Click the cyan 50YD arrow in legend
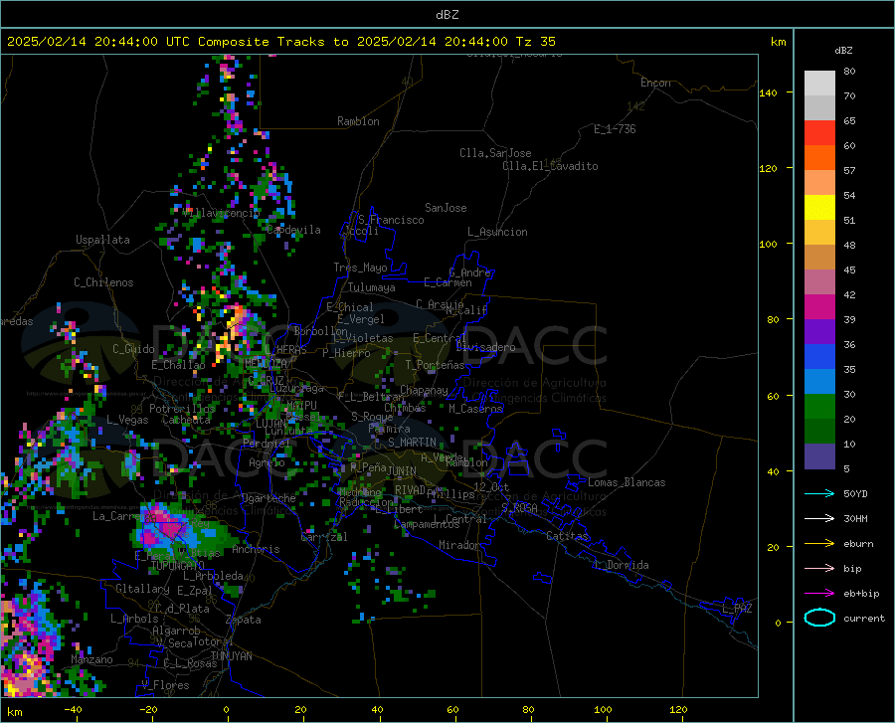 tap(819, 493)
